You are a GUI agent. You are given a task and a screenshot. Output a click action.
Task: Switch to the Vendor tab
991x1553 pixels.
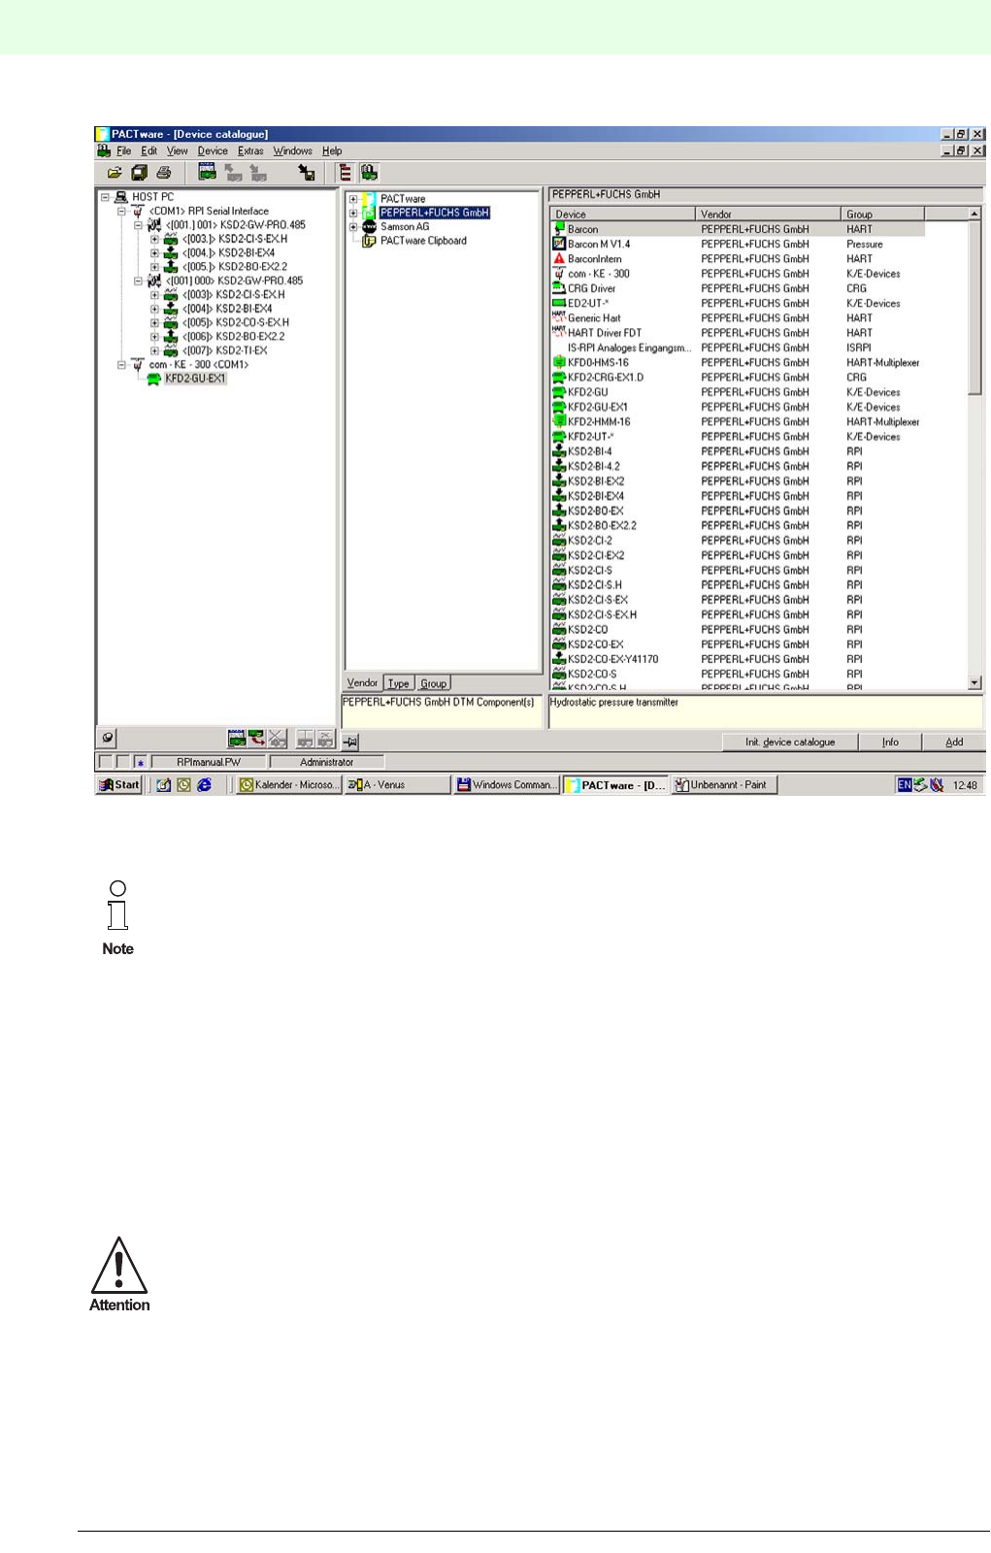362,683
